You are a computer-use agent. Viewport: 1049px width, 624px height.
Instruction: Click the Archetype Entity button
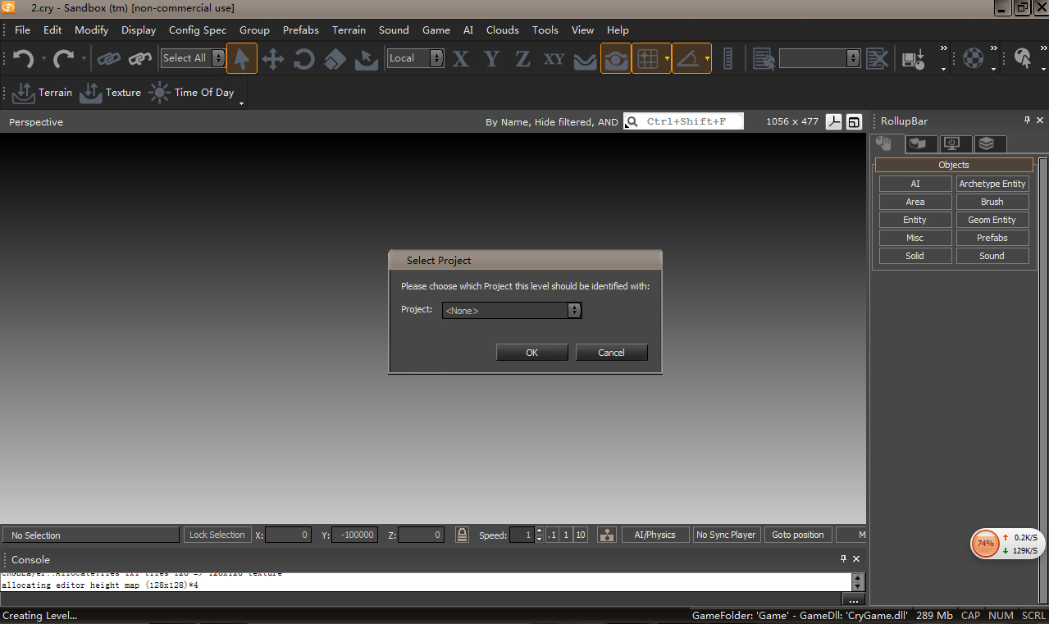click(x=992, y=184)
